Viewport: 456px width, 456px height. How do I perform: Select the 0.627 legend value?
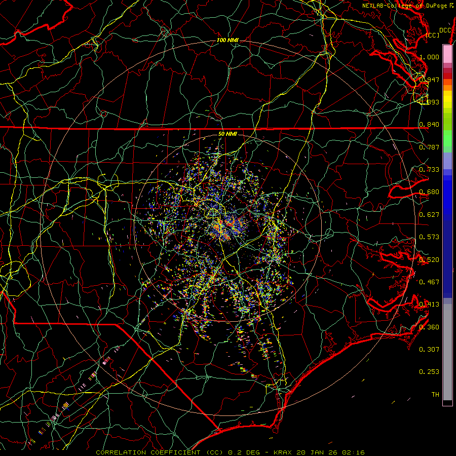pos(429,214)
